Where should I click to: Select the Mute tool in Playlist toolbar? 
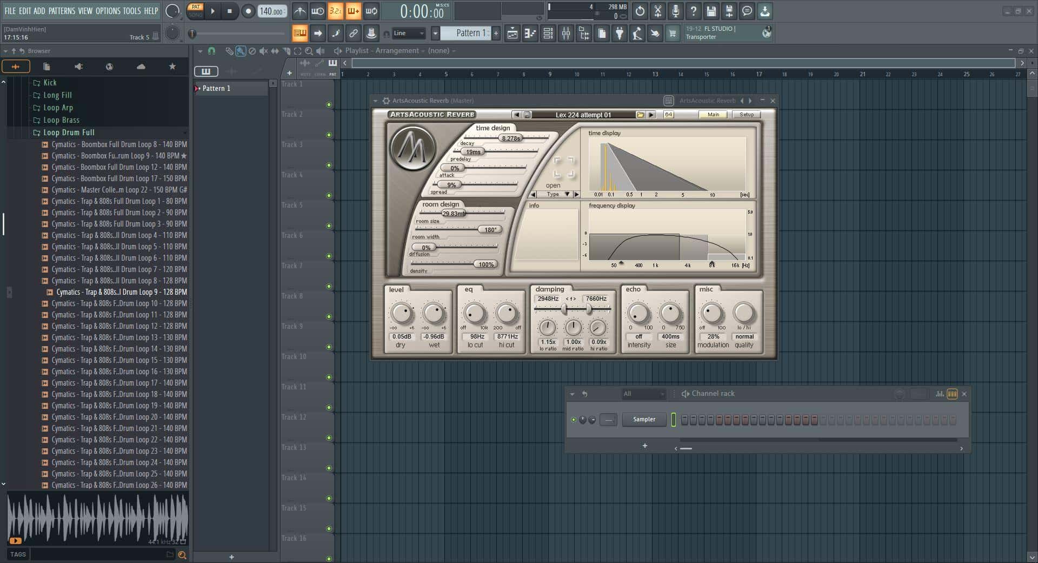[x=263, y=51]
